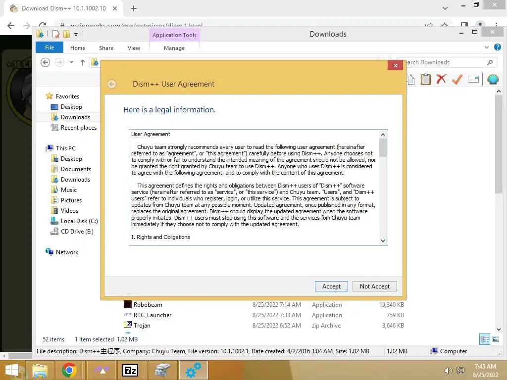Click the search magnifier icon in Explorer

490,62
